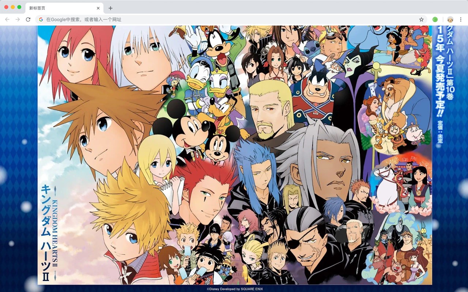This screenshot has height=292, width=468.
Task: Go back to the previous page
Action: [x=7, y=19]
